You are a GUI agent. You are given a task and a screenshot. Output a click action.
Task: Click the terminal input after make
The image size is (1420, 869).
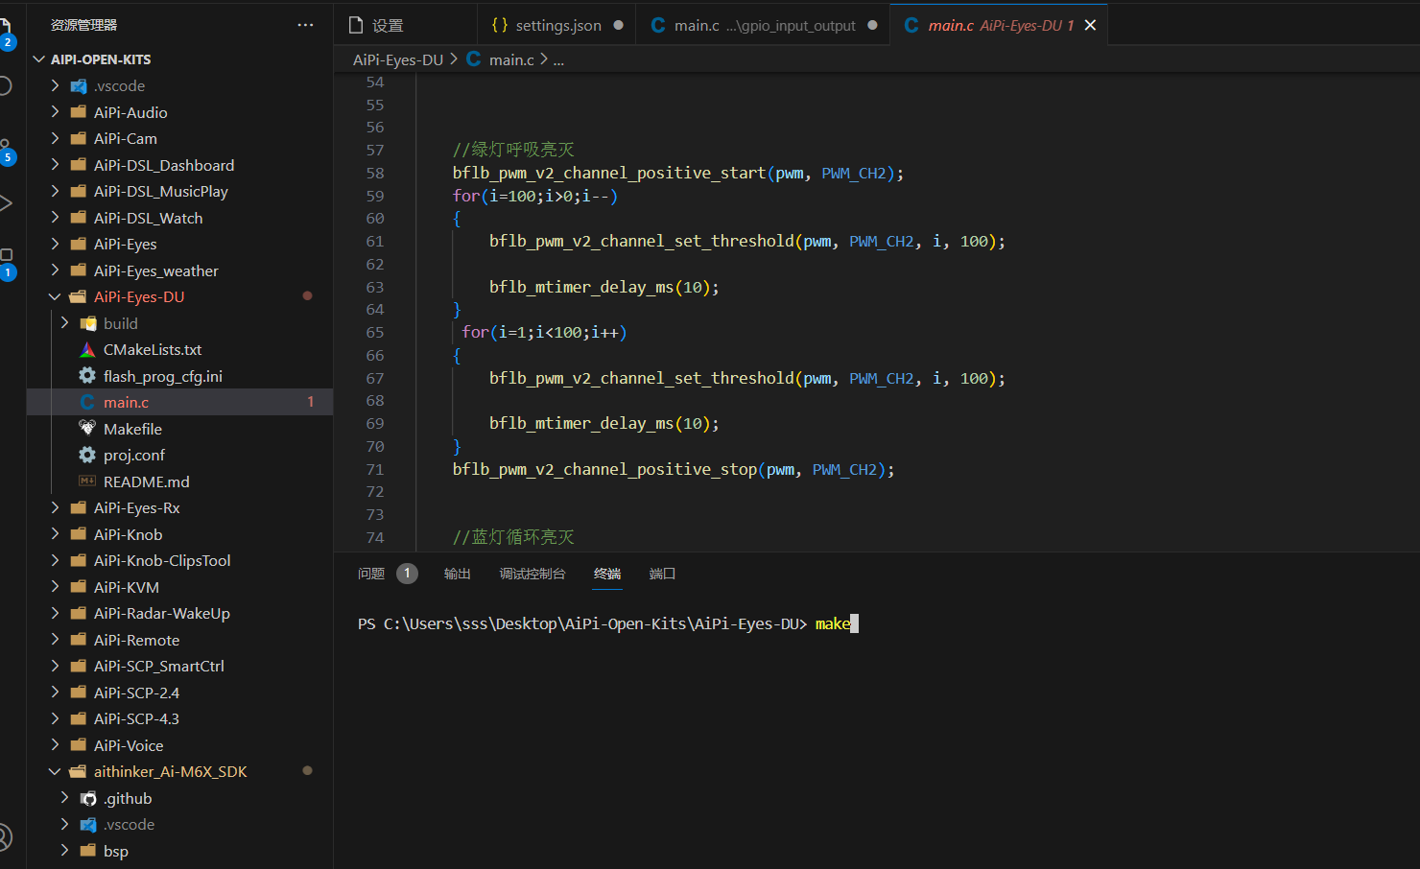coord(855,623)
